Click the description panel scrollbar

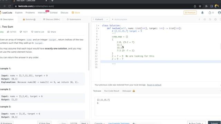[x=89, y=47]
